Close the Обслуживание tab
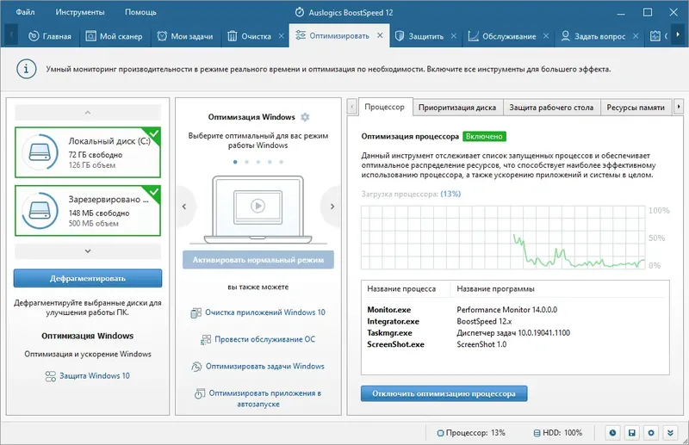This screenshot has width=689, height=445. (546, 36)
